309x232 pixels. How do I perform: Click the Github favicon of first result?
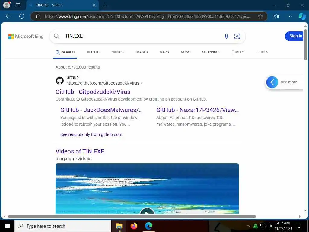coord(60,80)
